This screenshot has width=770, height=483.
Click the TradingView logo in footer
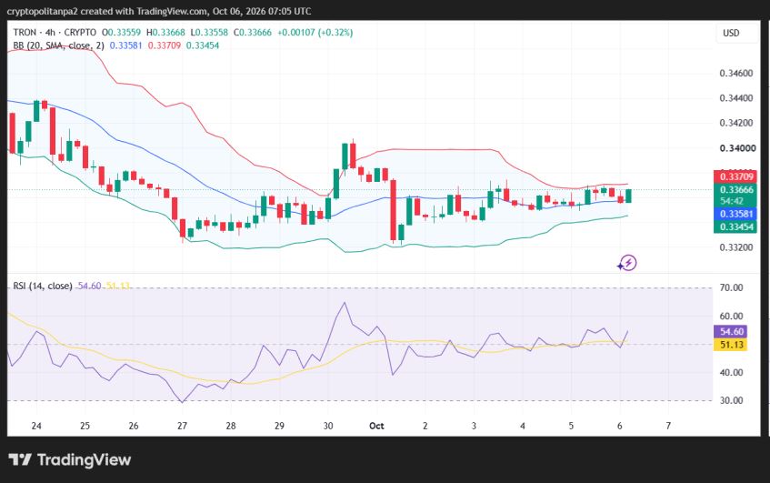tap(70, 460)
